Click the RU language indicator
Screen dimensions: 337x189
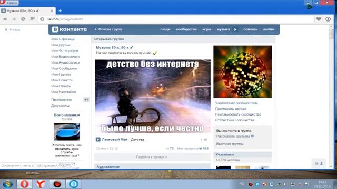242,184
